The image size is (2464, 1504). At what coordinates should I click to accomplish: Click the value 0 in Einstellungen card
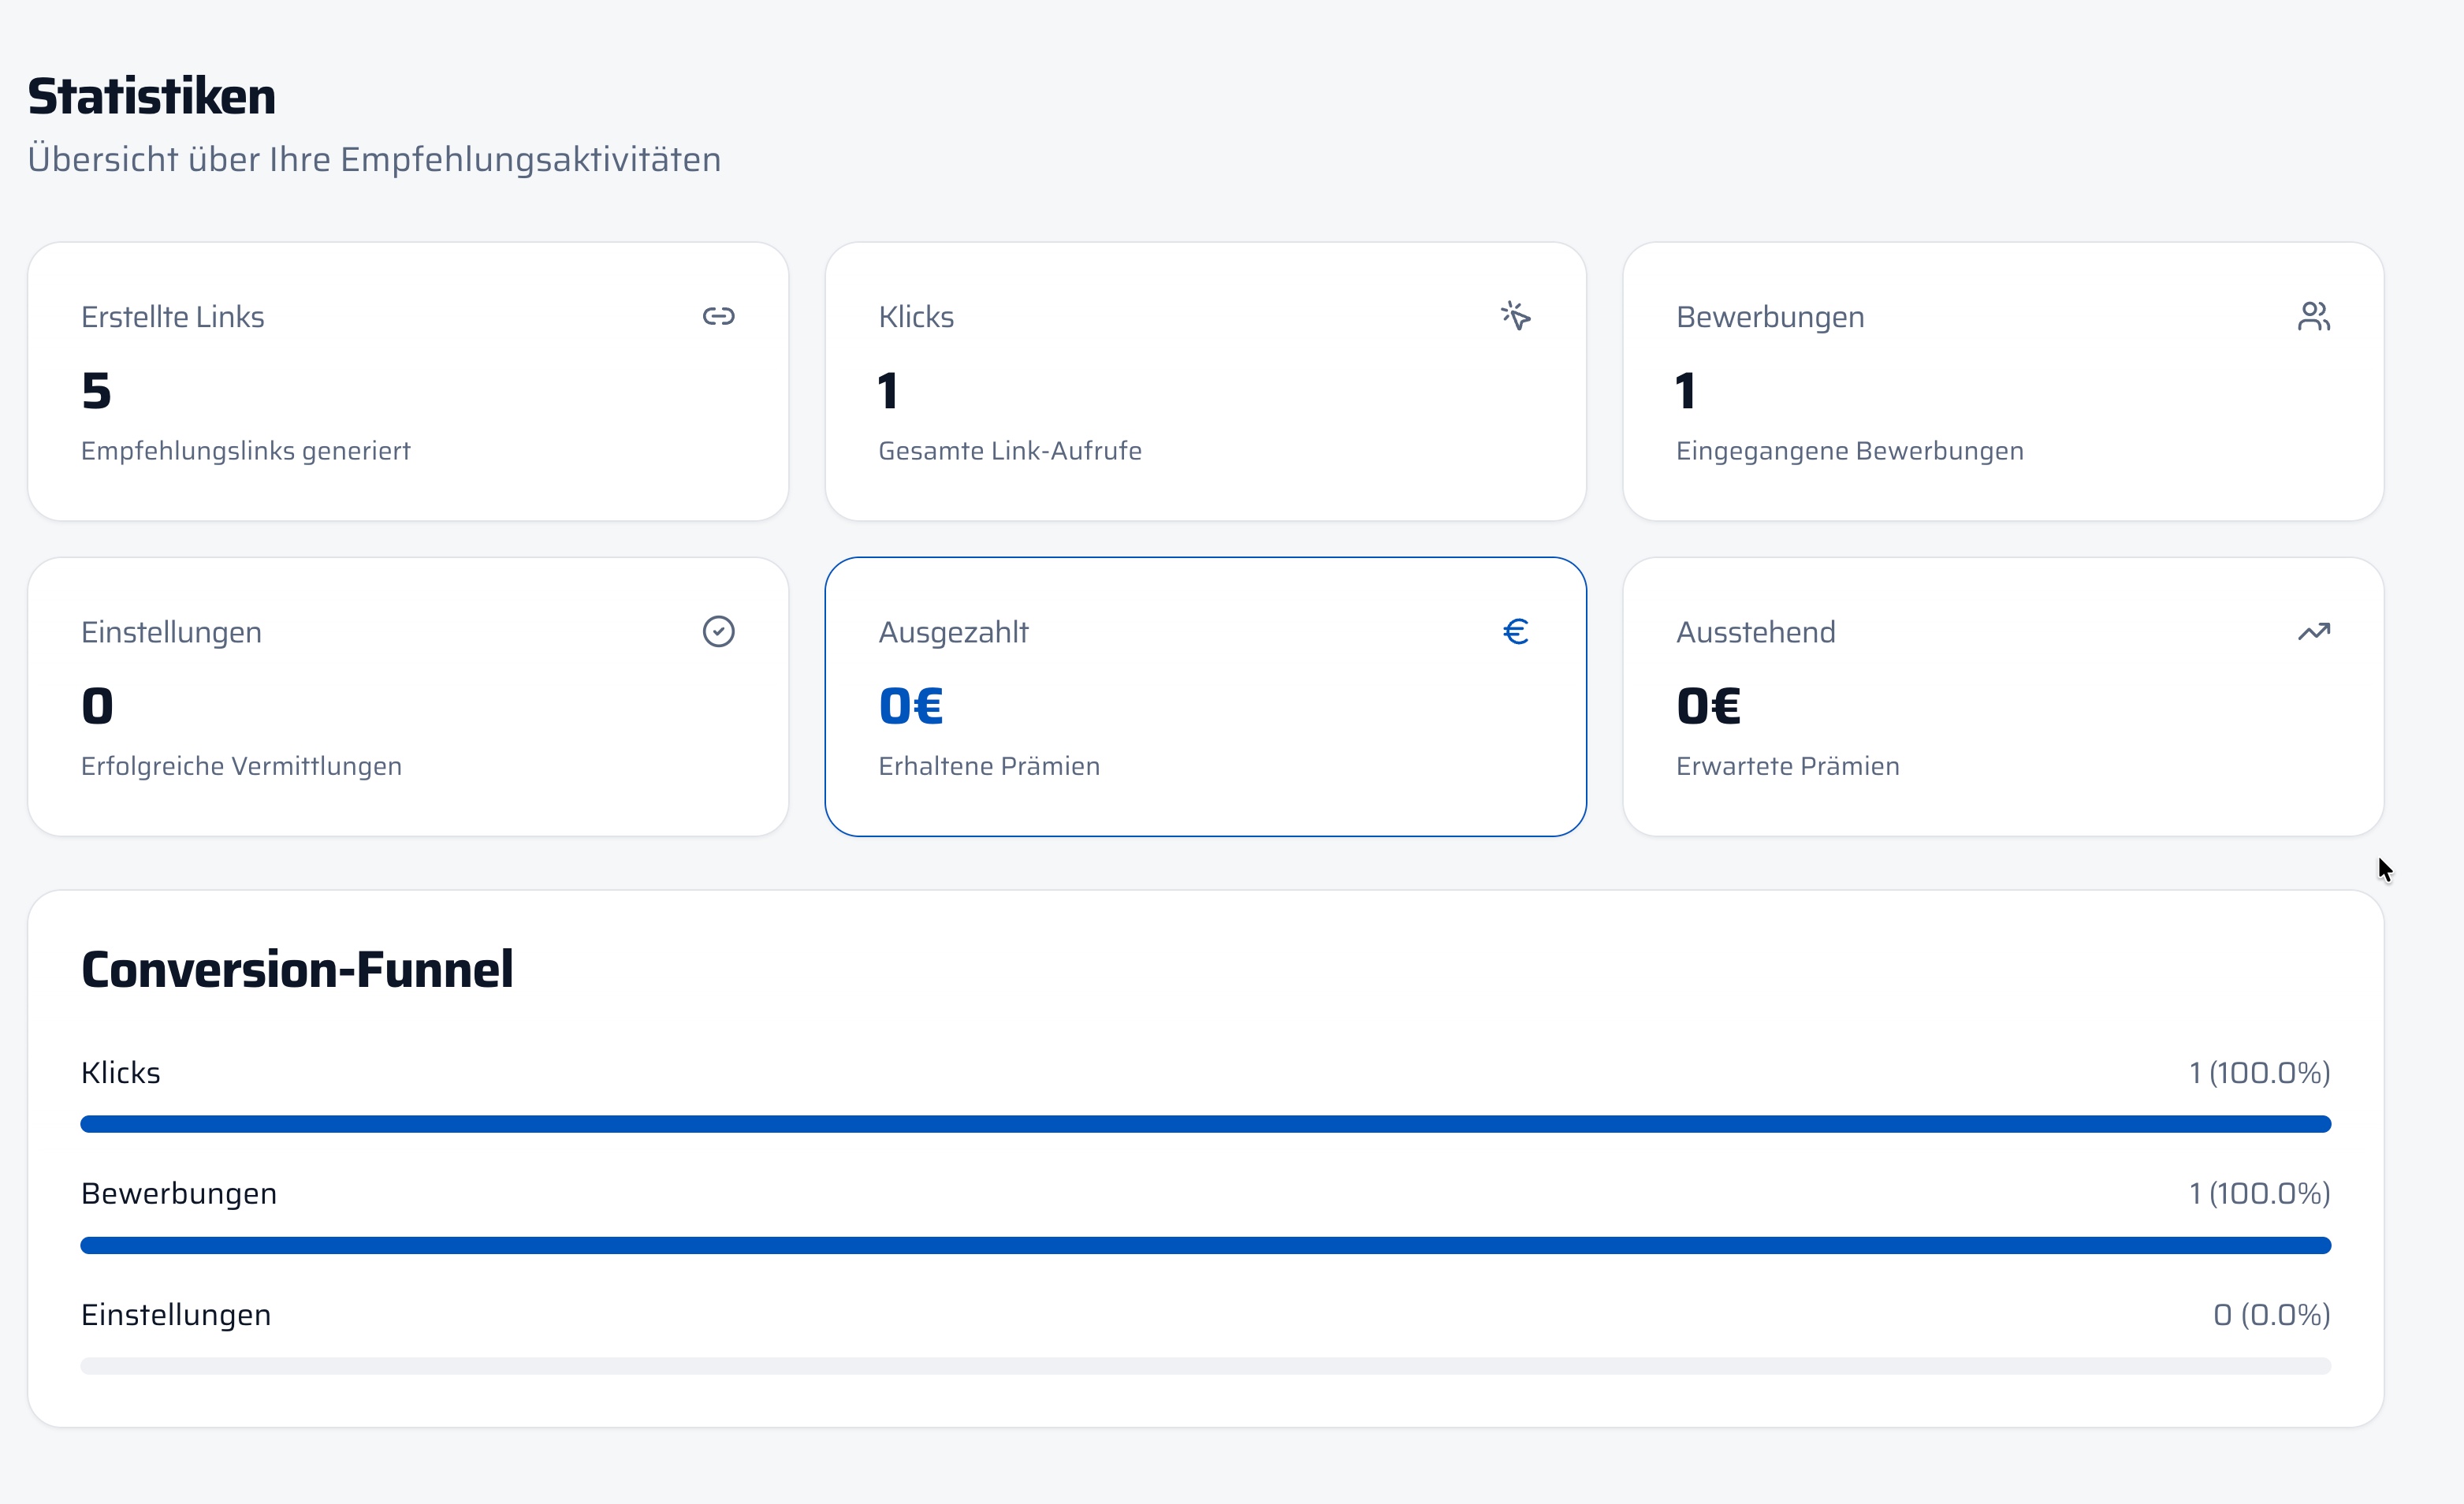click(x=97, y=706)
